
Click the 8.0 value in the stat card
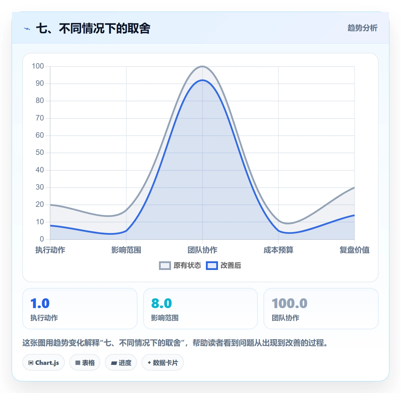pyautogui.click(x=162, y=303)
